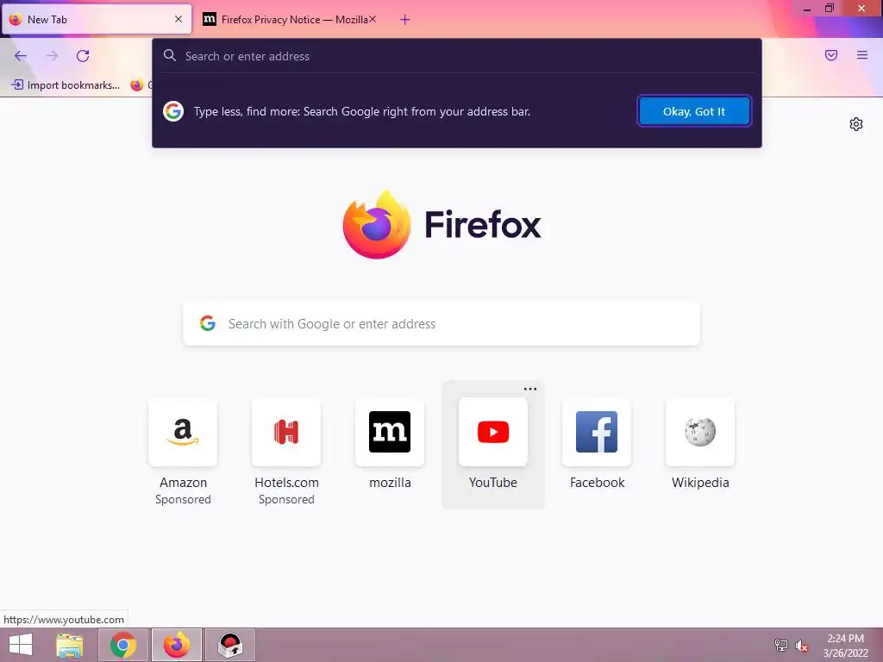The width and height of the screenshot is (883, 662).
Task: Go back with the back arrow
Action: point(21,56)
